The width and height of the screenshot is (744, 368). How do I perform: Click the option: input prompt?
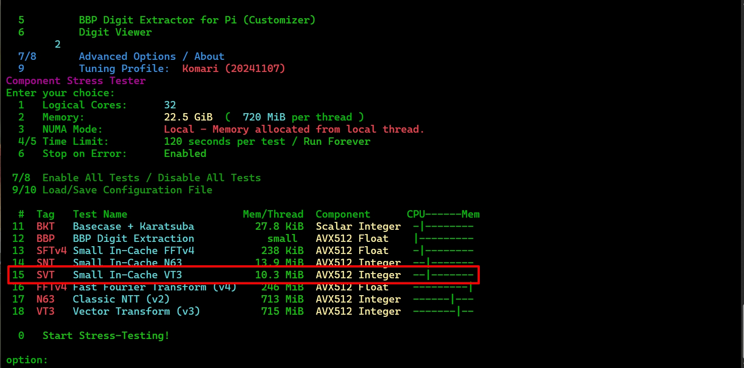coord(27,360)
